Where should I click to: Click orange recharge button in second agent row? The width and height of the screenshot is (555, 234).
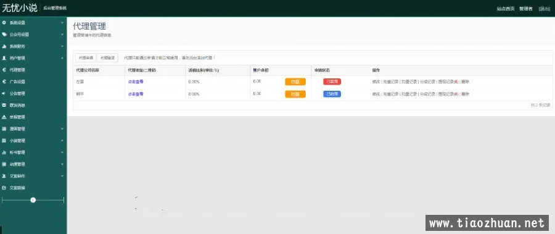(295, 94)
